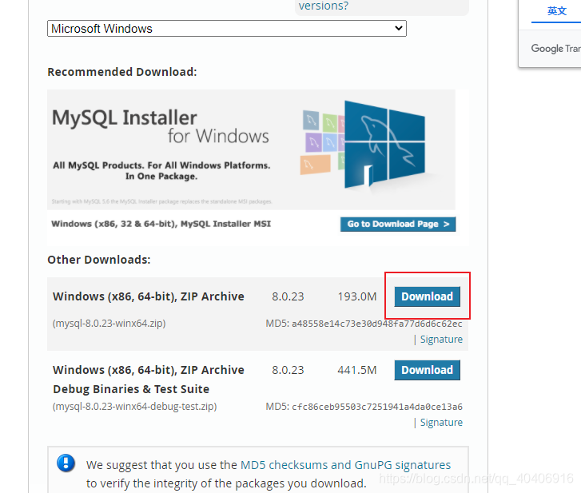
Task: Click MD5 hash cfc86ceb95503c7251941a4da0ce13a6
Action: [x=377, y=407]
